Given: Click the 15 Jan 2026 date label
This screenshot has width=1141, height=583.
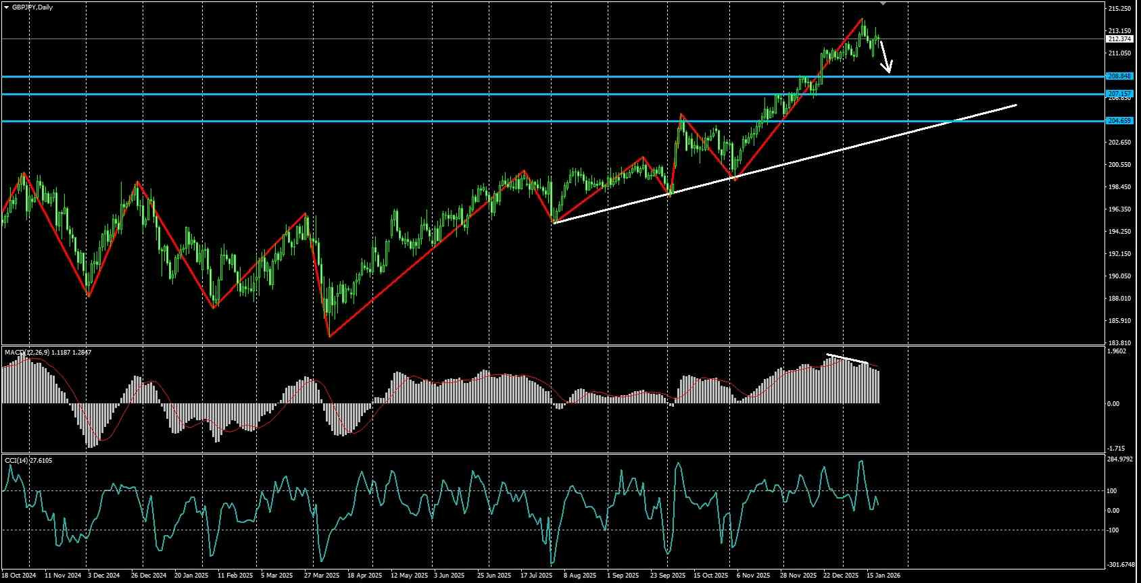Looking at the screenshot, I should 883,576.
